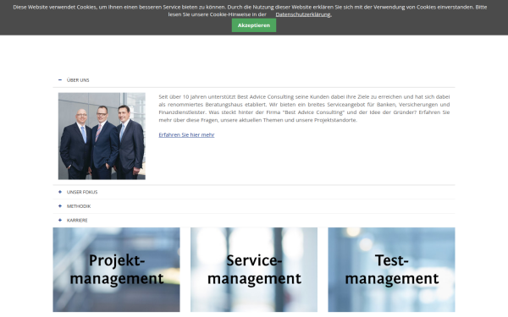Click the ÜBER UNS accordion heading
508x317 pixels.
(78, 80)
